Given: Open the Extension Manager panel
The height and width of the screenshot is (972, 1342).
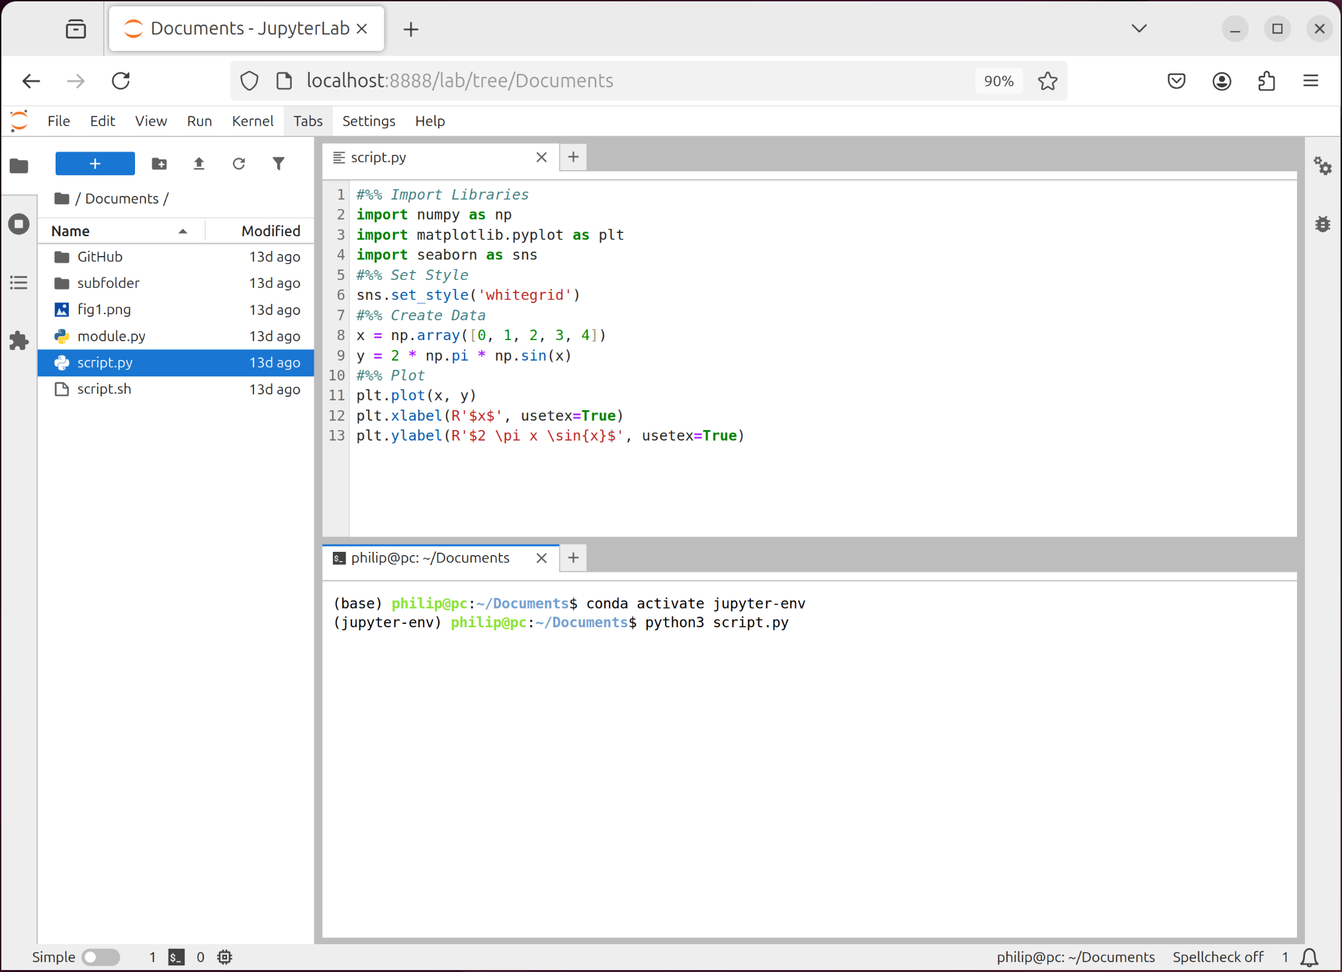Looking at the screenshot, I should 19,341.
